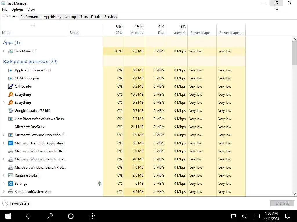Expand Microsoft Software Protection row

point(3,135)
